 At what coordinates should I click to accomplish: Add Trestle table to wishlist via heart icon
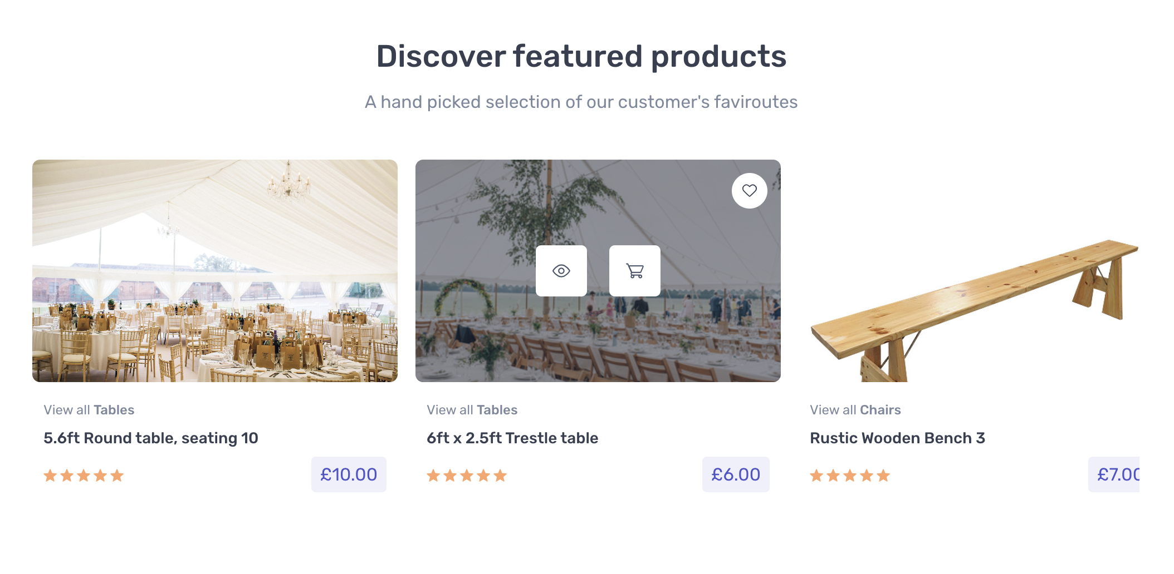click(x=749, y=191)
